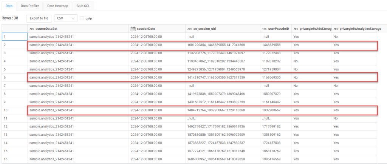The image size is (387, 164).
Task: Select row number 6
Action: click(15, 77)
